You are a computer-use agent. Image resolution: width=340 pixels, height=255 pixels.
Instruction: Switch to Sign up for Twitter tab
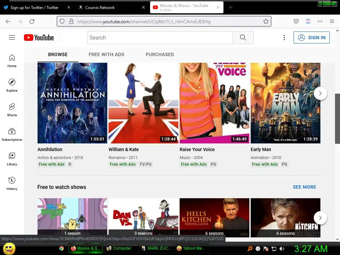[x=35, y=7]
